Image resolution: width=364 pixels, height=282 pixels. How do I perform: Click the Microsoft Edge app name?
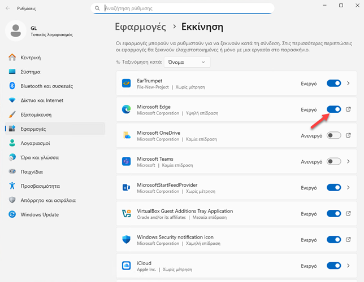click(154, 107)
